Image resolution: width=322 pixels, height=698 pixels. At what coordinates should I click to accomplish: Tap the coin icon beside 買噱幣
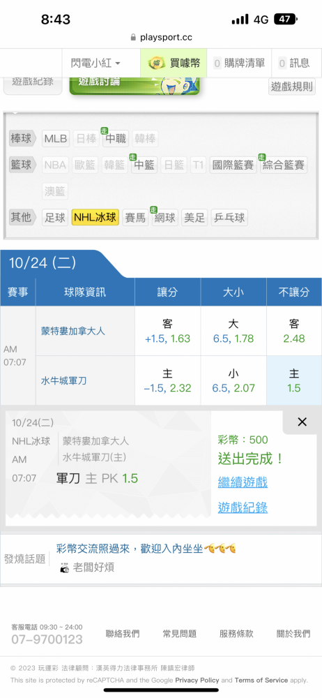click(157, 64)
